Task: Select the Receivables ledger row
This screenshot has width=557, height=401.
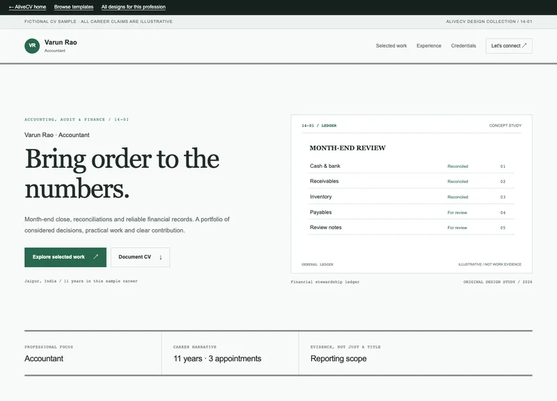Action: pyautogui.click(x=411, y=181)
